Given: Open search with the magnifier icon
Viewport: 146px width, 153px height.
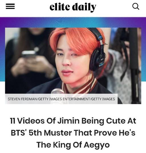Looking at the screenshot, I should [x=136, y=7].
